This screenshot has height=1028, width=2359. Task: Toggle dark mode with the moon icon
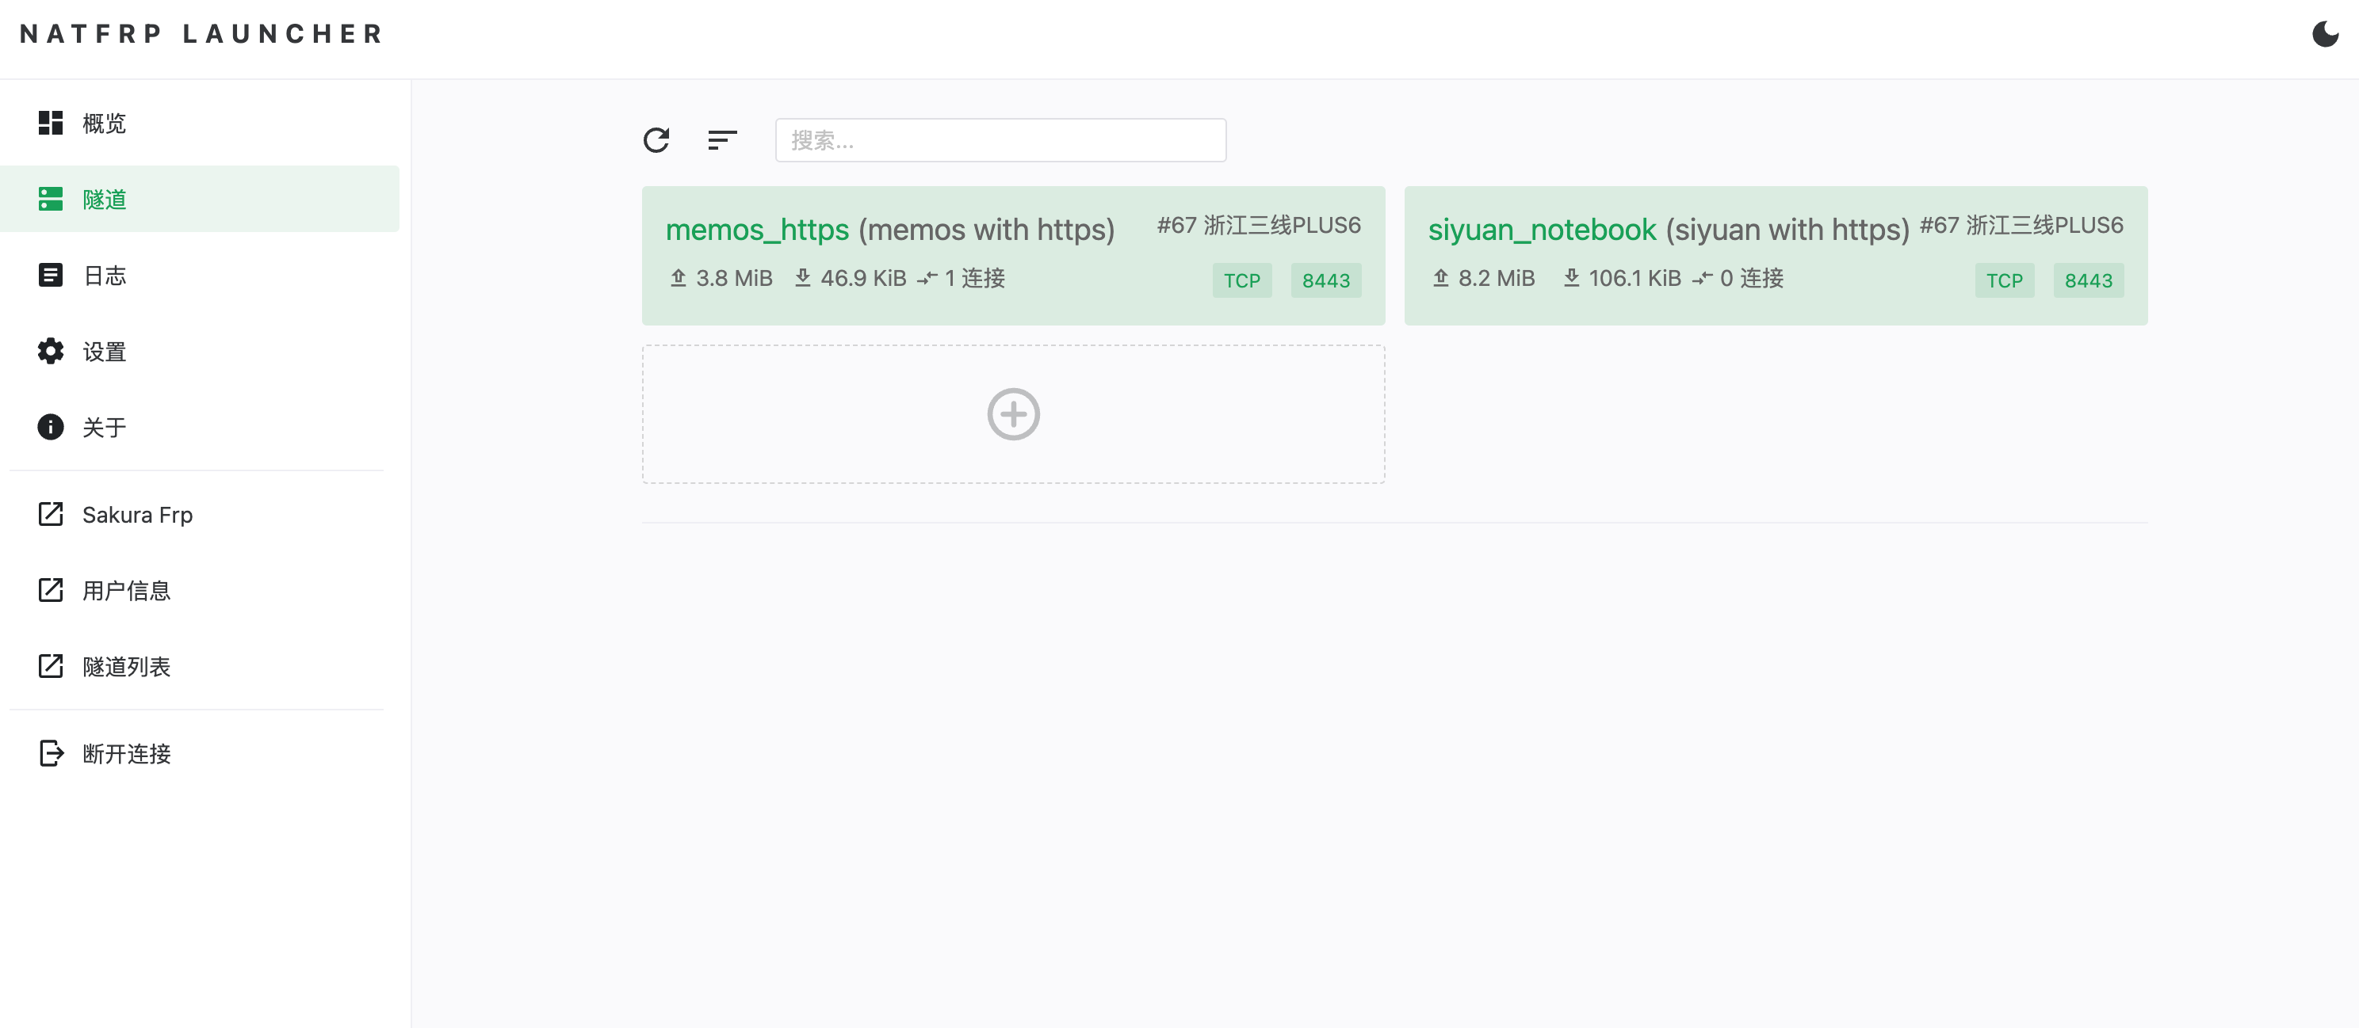coord(2324,35)
